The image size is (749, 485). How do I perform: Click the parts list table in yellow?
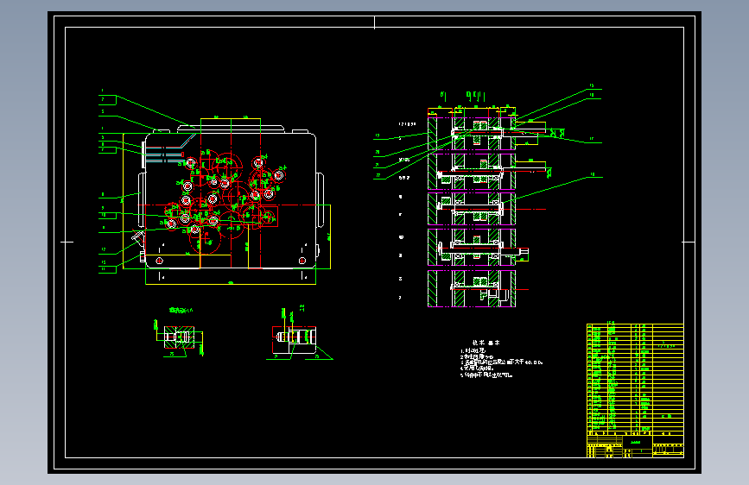635,379
